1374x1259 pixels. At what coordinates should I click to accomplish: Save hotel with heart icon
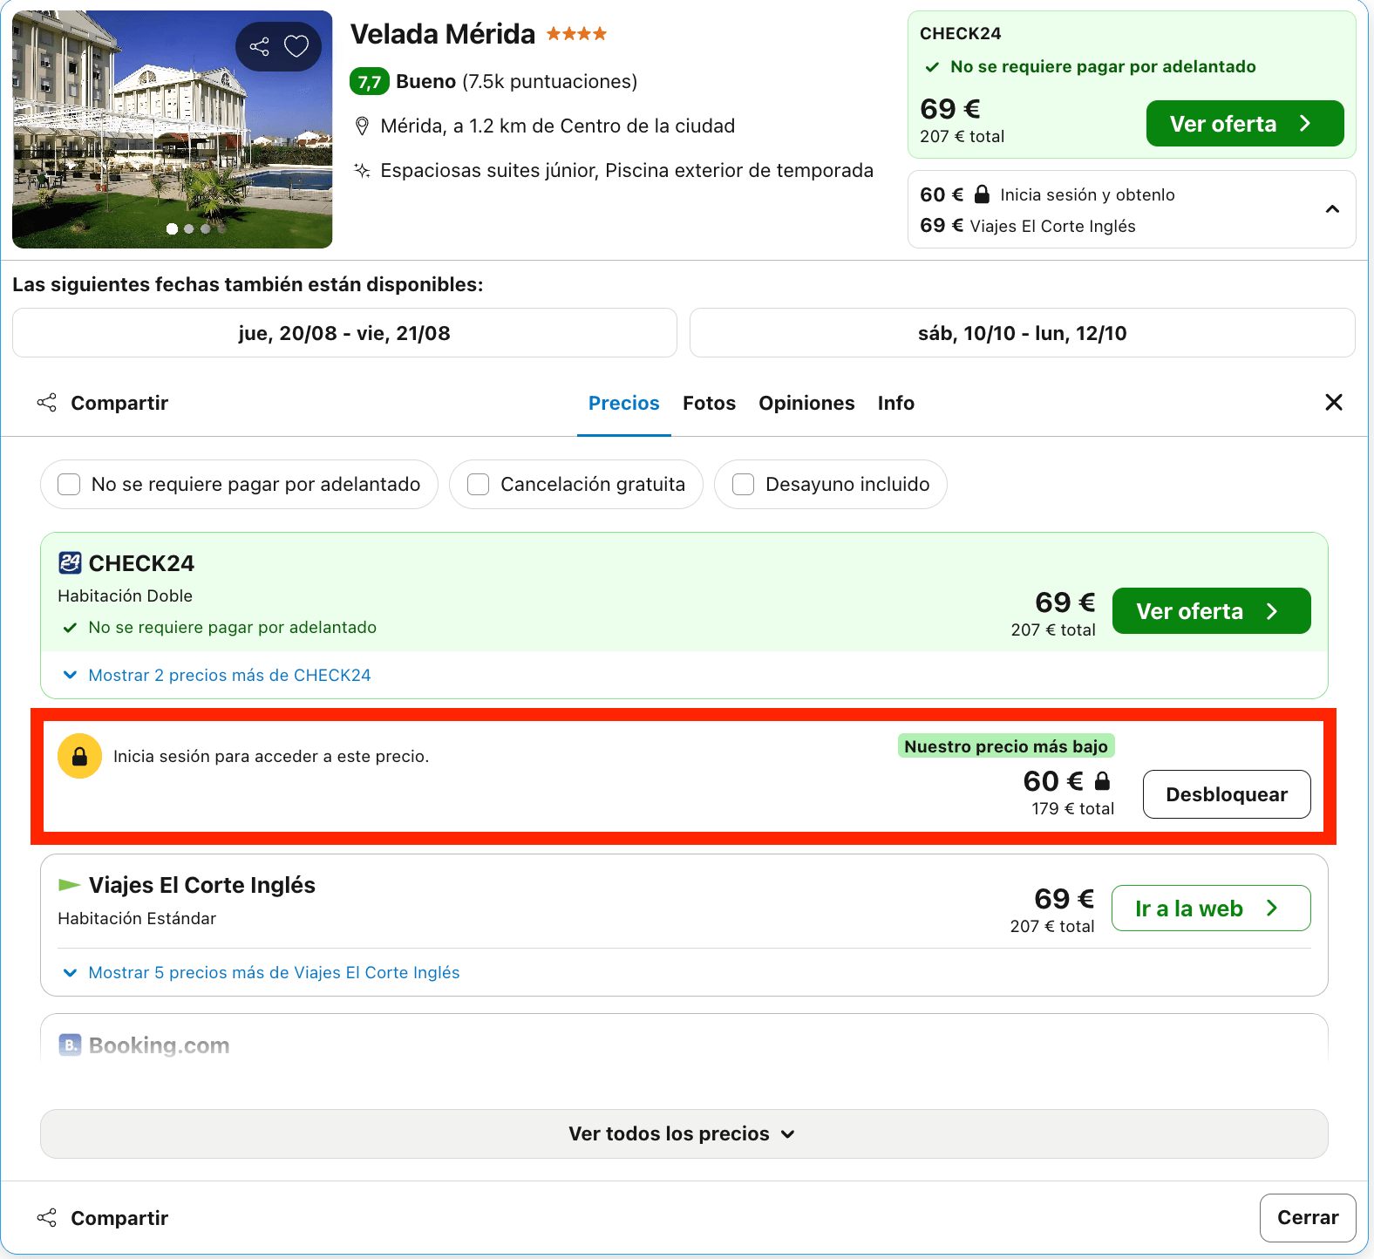296,46
